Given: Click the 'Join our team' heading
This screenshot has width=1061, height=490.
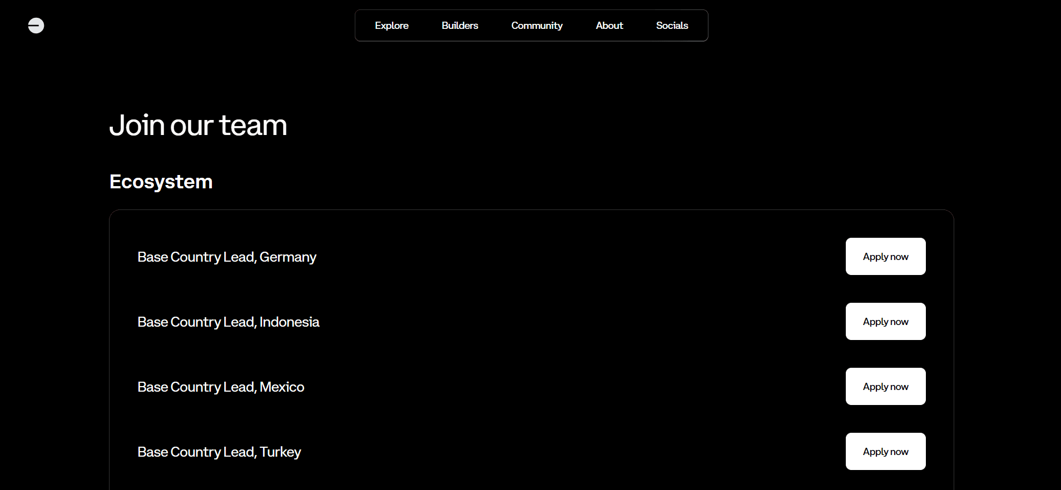Looking at the screenshot, I should coord(198,126).
